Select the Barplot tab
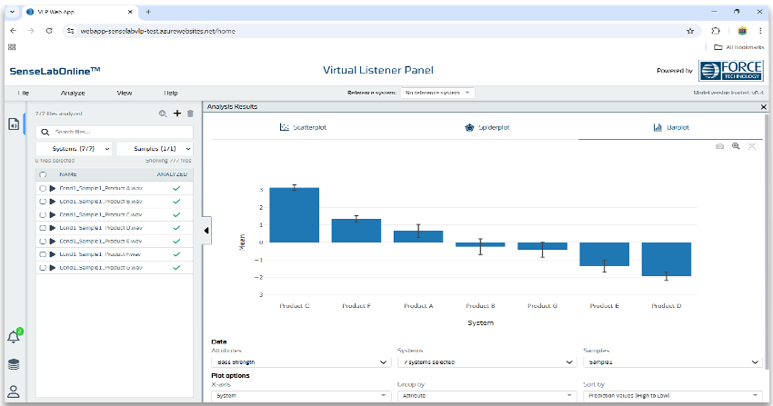The image size is (773, 406). [671, 127]
